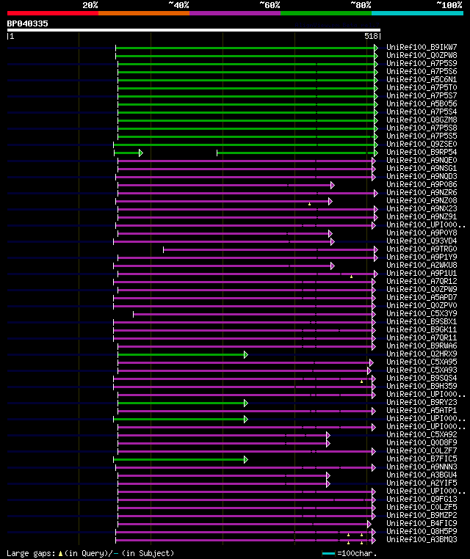Click the UniRef100_Q2HRX9 label
Image resolution: width=470 pixels, height=559 pixels.
coord(422,354)
